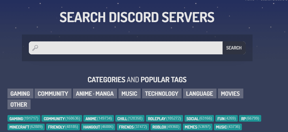Viewport: 288px width, 132px height.
Task: Click the SEARCH button
Action: [234, 48]
